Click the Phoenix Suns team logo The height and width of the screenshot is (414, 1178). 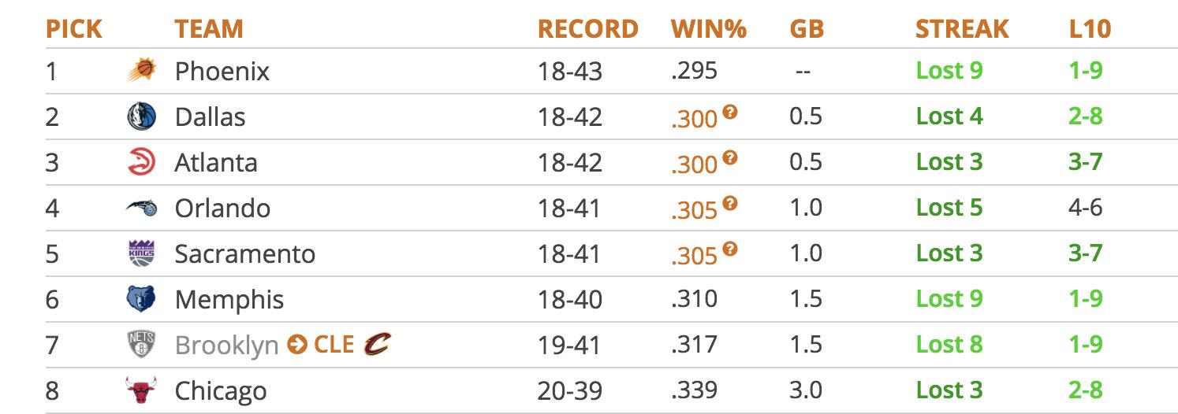(142, 71)
